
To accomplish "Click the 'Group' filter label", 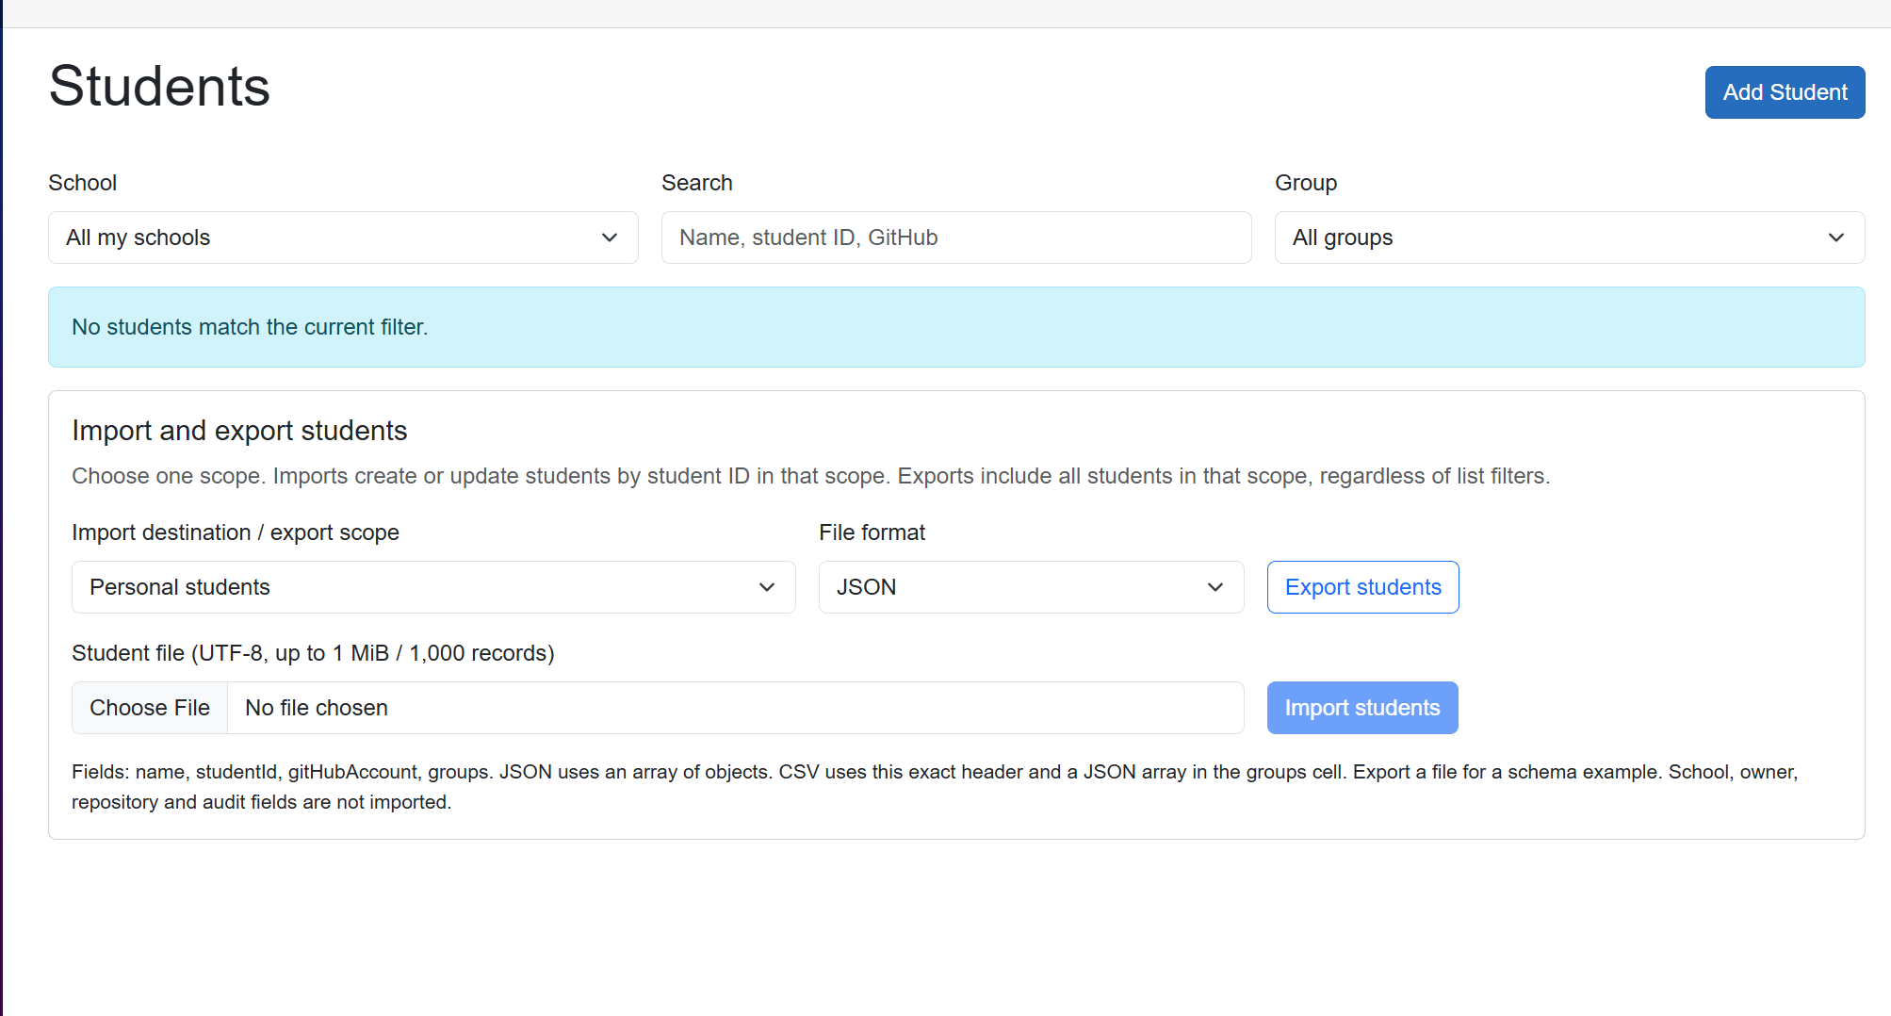I will 1306,183.
